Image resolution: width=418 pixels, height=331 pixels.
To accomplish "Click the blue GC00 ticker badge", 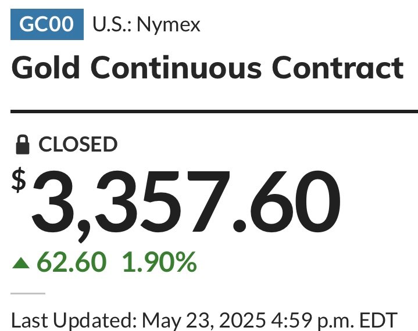I will (x=47, y=24).
